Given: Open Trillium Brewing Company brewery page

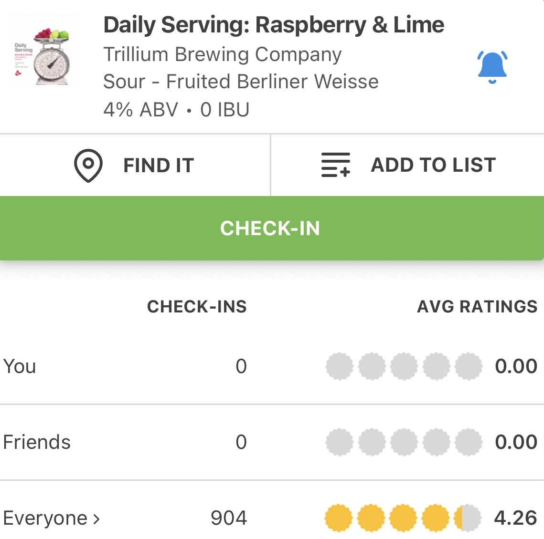Looking at the screenshot, I should (x=223, y=54).
